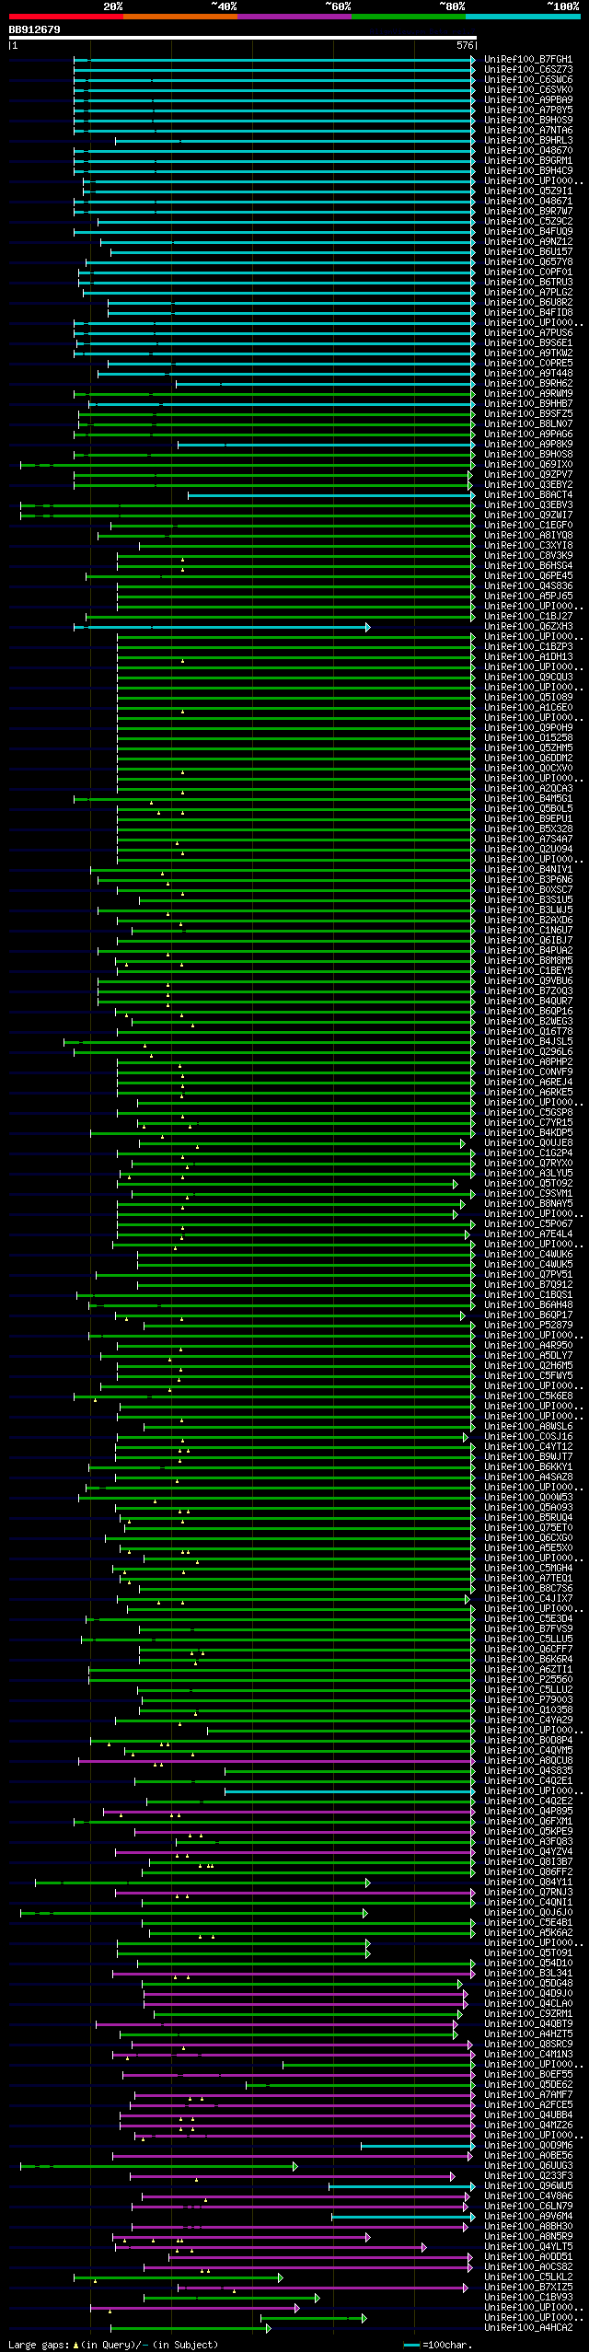Viewport: 589px width, 2352px height.
Task: Click the cyan ~100% identity legend segment
Action: click(x=523, y=17)
